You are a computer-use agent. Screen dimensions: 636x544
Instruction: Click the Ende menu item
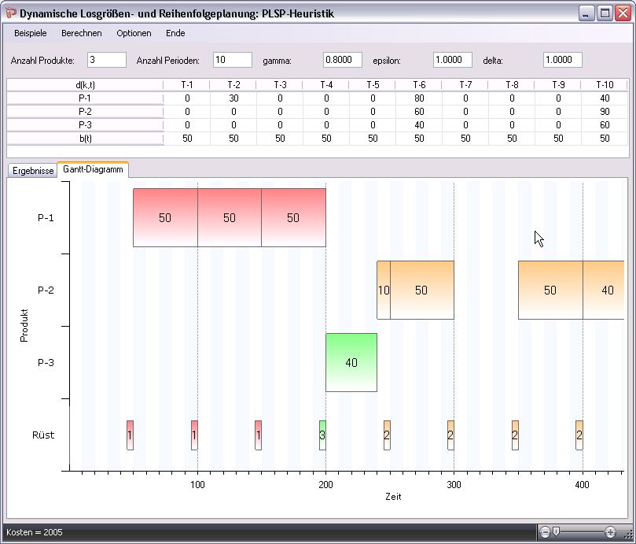[x=175, y=33]
